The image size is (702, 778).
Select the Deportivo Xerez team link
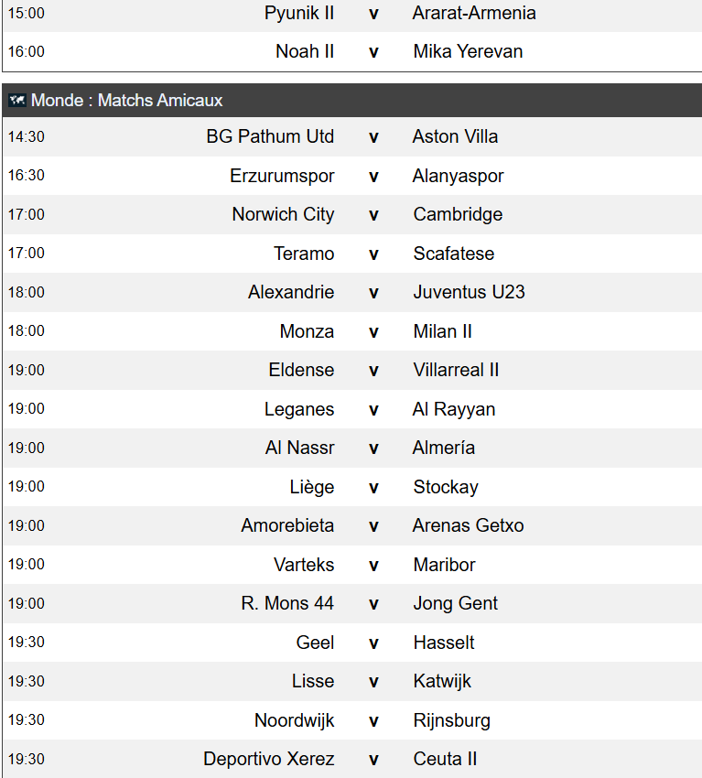268,759
